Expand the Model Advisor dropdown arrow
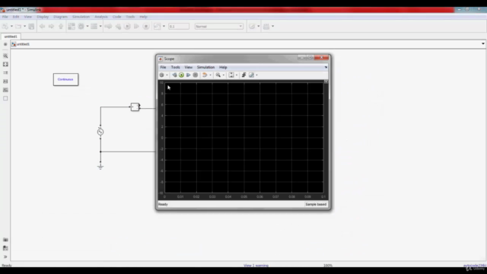The image size is (487, 274). click(259, 27)
